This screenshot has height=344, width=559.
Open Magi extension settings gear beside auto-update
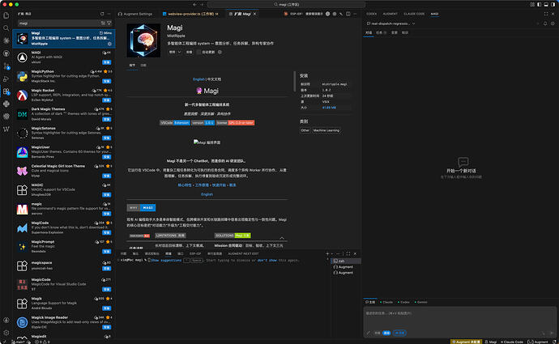click(x=220, y=52)
